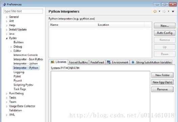Click the Environment tab icon
The height and width of the screenshot is (122, 178).
[109, 62]
